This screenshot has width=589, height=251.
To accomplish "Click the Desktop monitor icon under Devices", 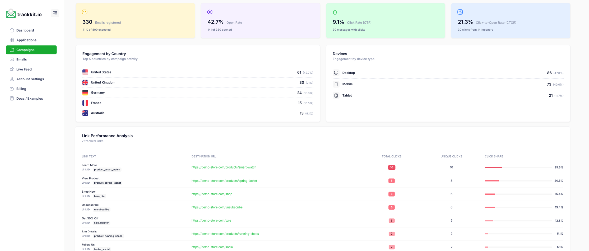I will pos(336,72).
